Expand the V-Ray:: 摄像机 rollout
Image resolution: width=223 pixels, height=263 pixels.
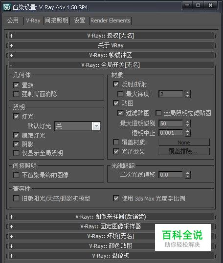111,256
